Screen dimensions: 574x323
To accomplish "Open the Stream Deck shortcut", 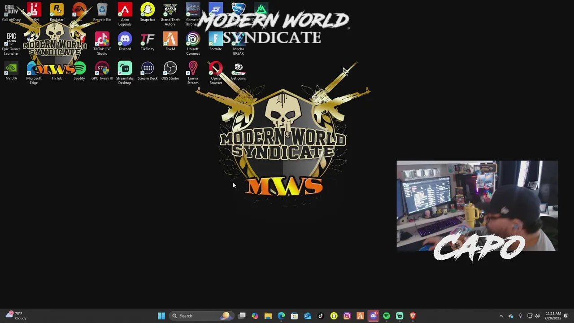I will click(x=148, y=71).
